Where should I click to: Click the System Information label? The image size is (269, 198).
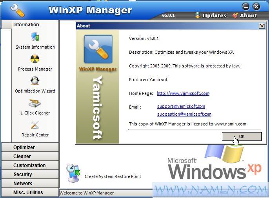[35, 47]
